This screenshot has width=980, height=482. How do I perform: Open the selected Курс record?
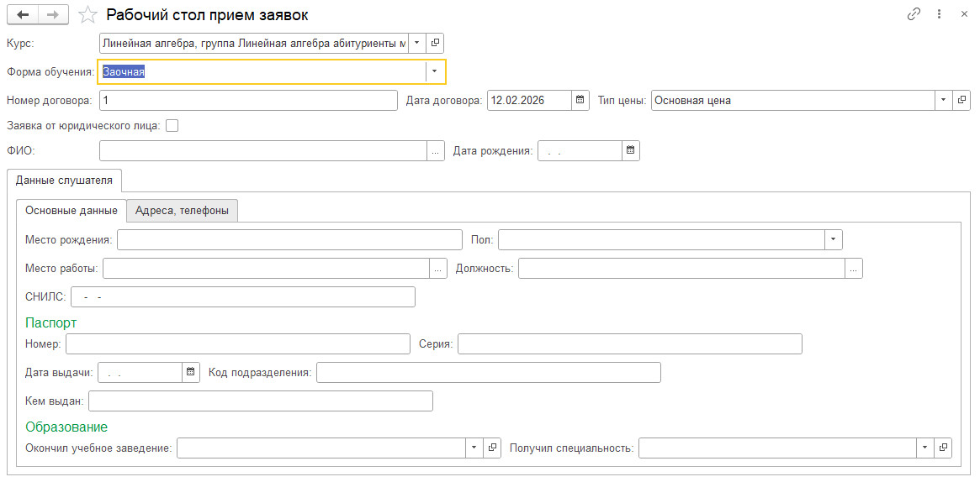tap(435, 43)
